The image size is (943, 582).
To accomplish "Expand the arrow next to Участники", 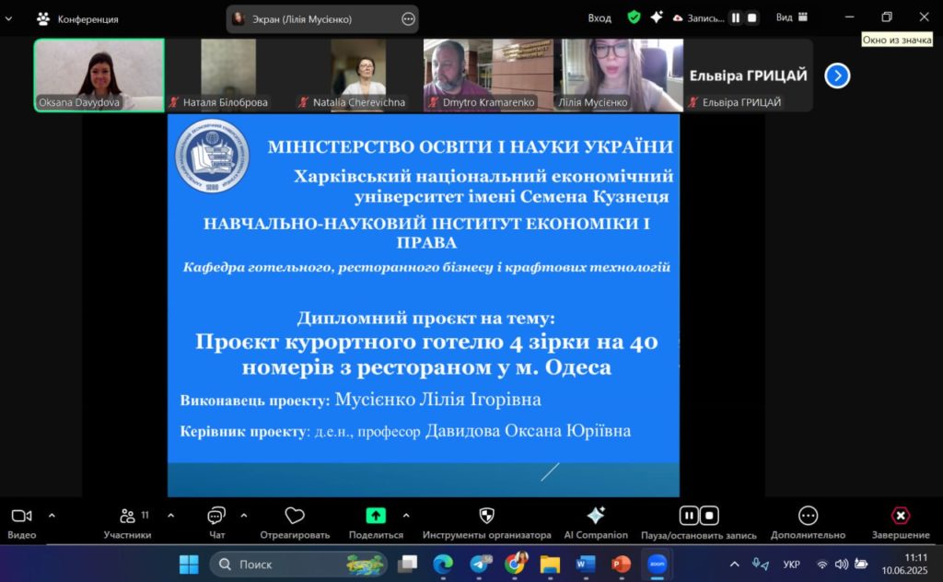I will tap(170, 516).
